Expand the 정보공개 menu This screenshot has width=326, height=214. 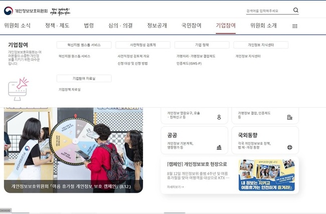157,26
